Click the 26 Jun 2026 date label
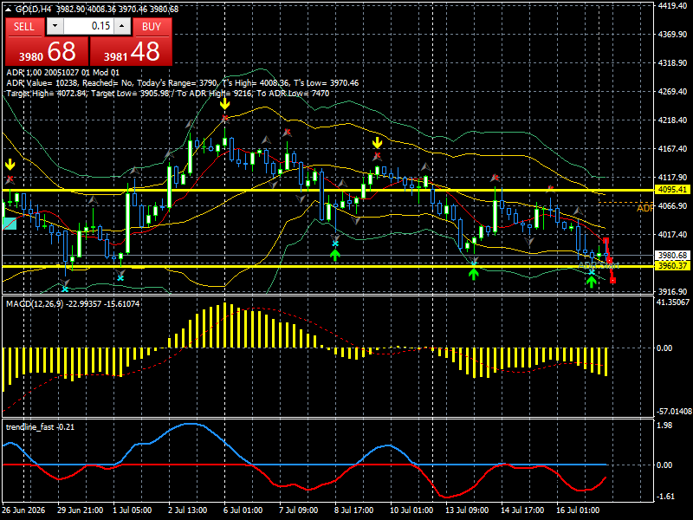The image size is (693, 520). click(24, 510)
